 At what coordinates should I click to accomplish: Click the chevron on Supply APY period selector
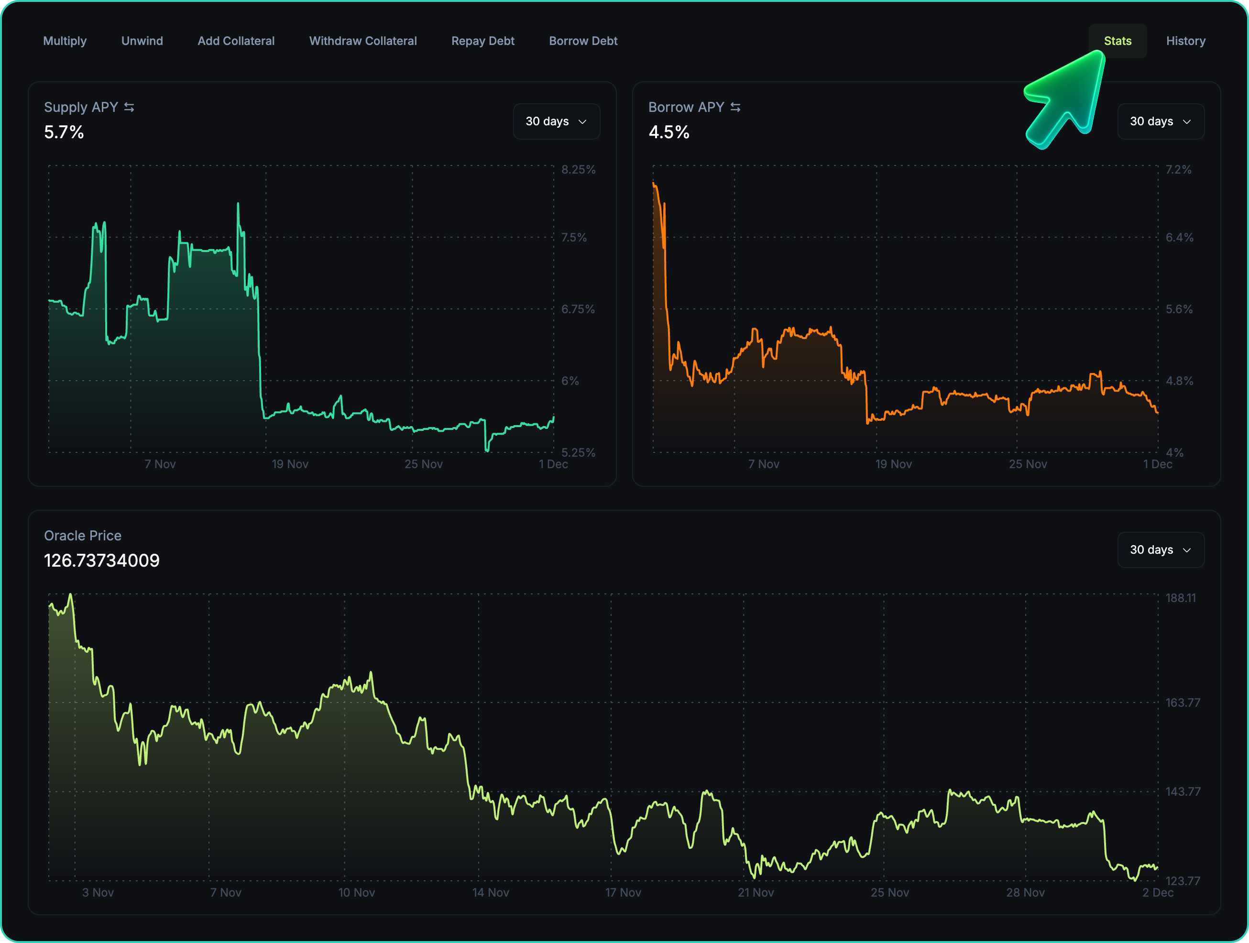(582, 121)
